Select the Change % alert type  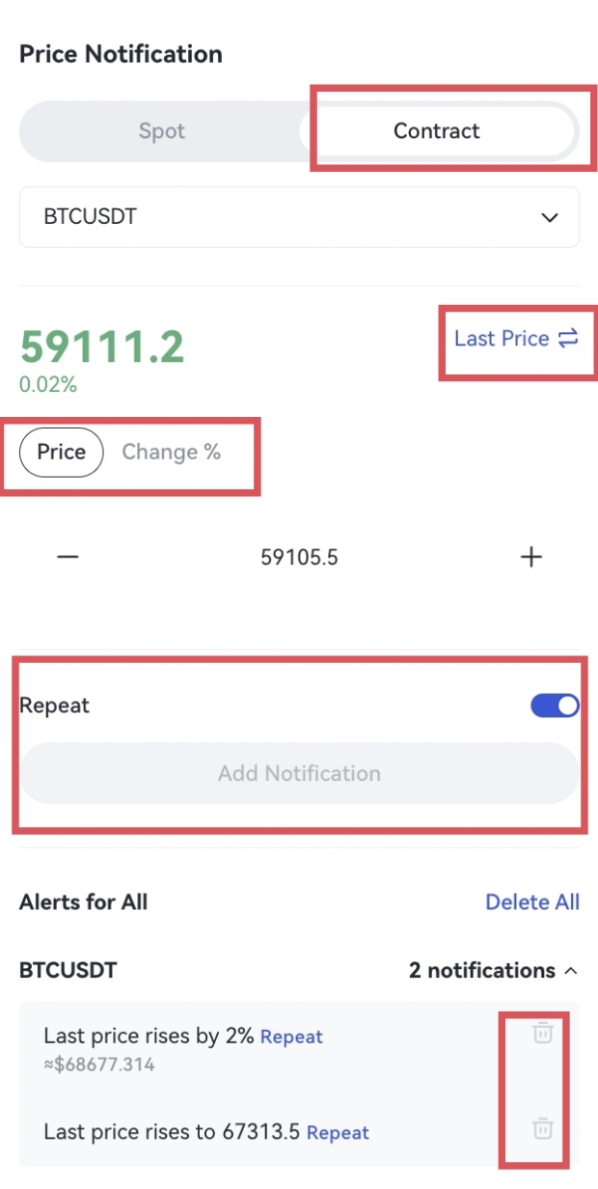click(171, 453)
